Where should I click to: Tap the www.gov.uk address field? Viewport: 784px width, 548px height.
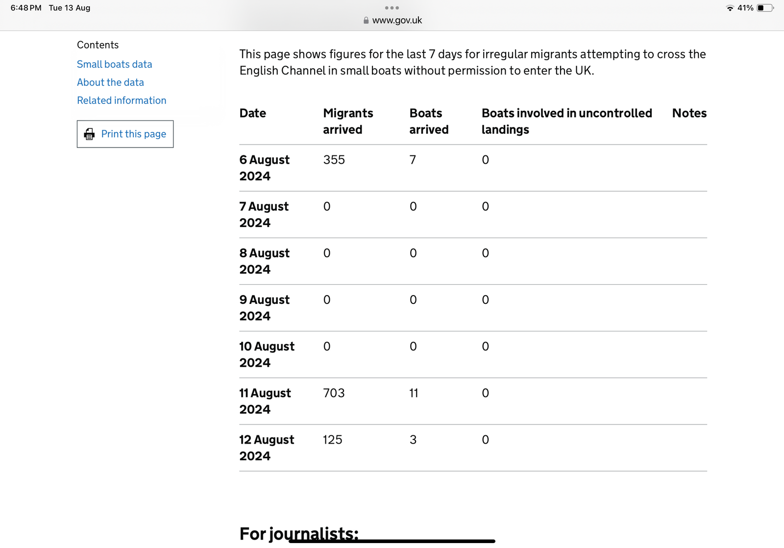coord(396,21)
